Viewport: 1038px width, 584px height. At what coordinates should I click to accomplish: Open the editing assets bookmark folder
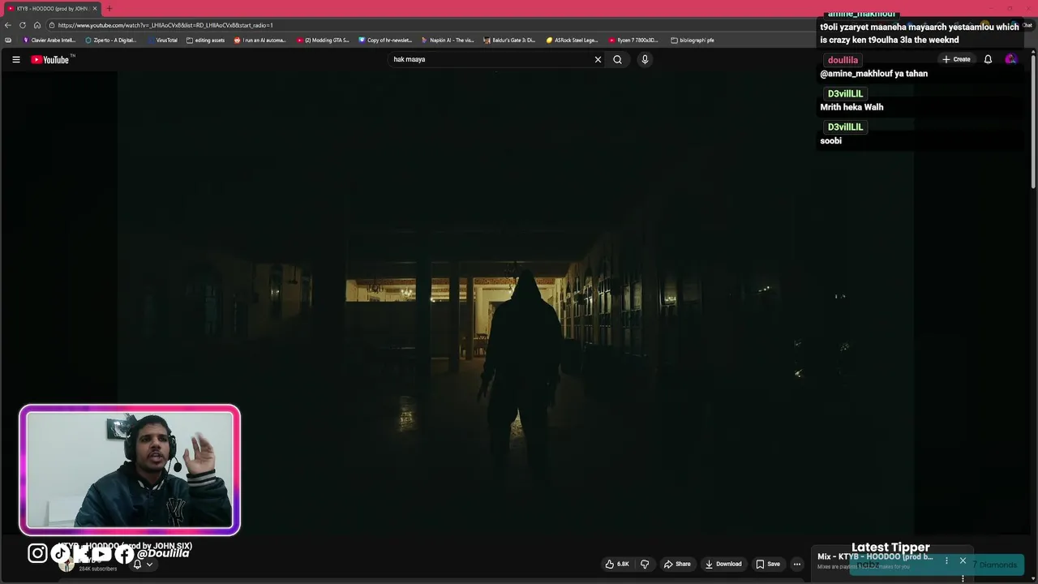[x=206, y=40]
